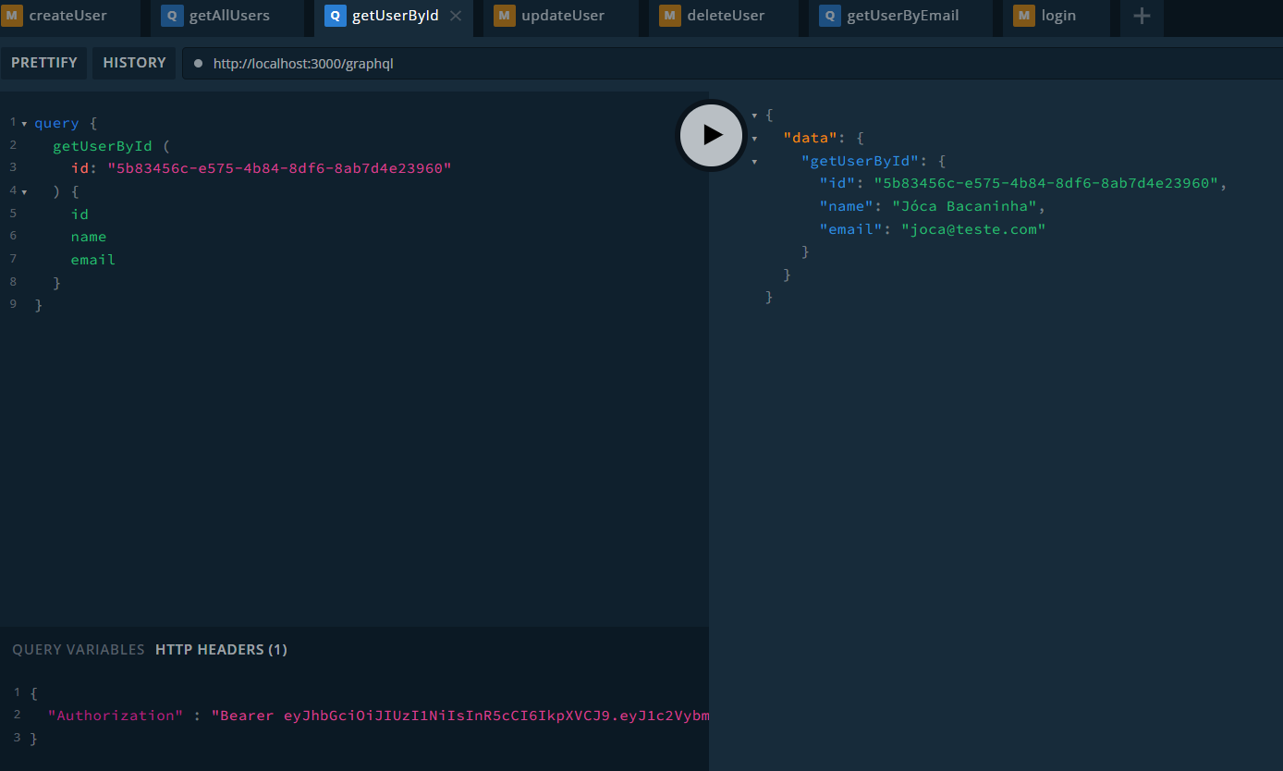Viewport: 1283px width, 771px height.
Task: Click the PRETTIFY button
Action: point(44,62)
